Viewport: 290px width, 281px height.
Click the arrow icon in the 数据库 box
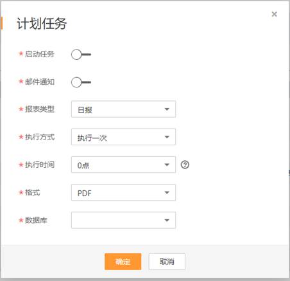tap(167, 220)
